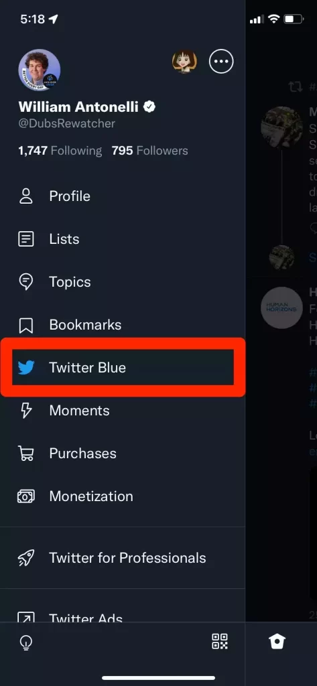Viewport: 317px width, 686px height.
Task: Open the Purchases shopping cart icon
Action: click(26, 454)
